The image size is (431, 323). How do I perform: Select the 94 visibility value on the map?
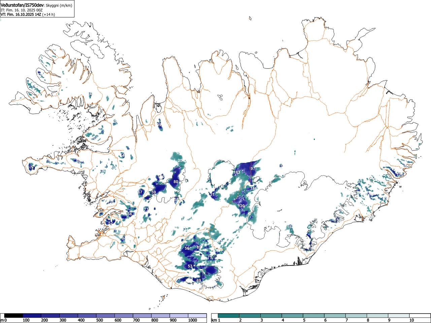click(x=124, y=238)
